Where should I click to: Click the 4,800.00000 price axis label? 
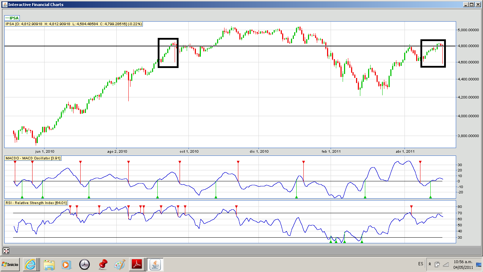coord(469,46)
